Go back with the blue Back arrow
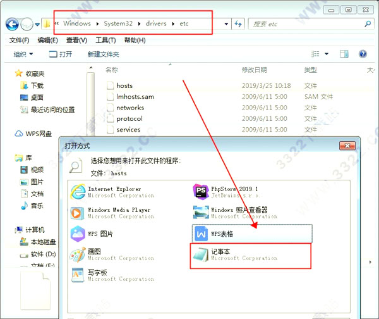 (12, 24)
